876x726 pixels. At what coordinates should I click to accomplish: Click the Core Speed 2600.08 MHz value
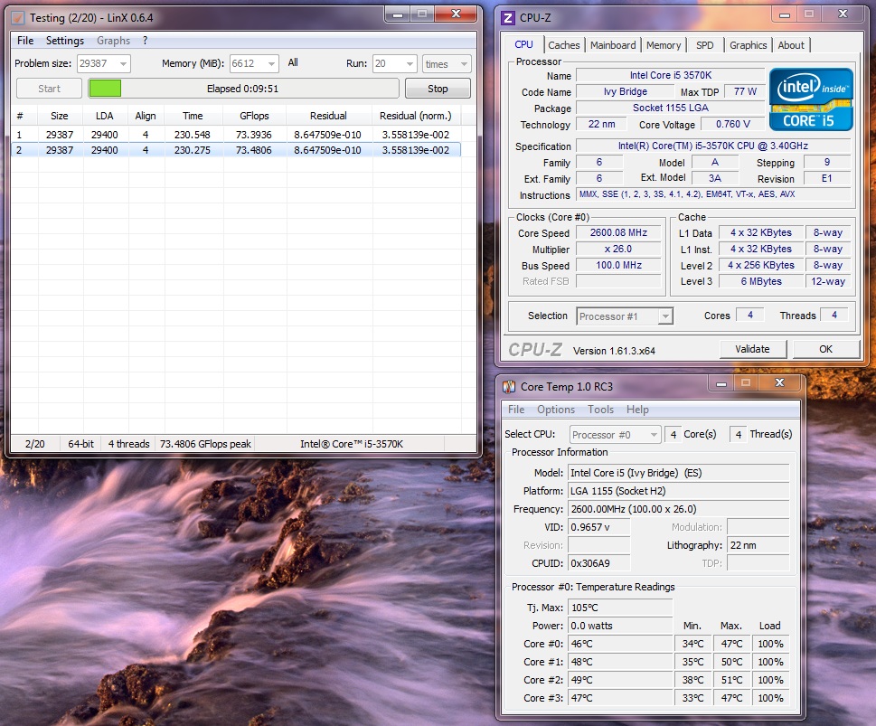click(618, 232)
